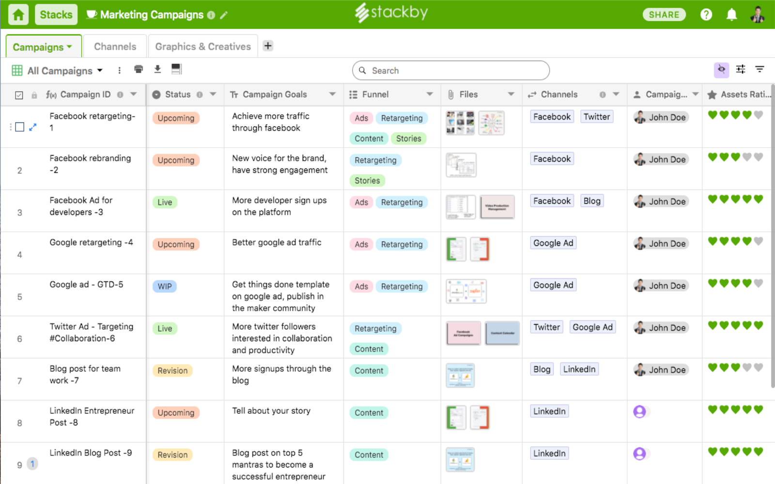The height and width of the screenshot is (484, 775).
Task: Open the Status column dropdown arrow
Action: (213, 94)
